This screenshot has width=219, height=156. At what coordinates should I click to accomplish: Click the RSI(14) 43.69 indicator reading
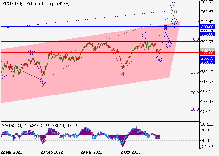tap(64, 126)
